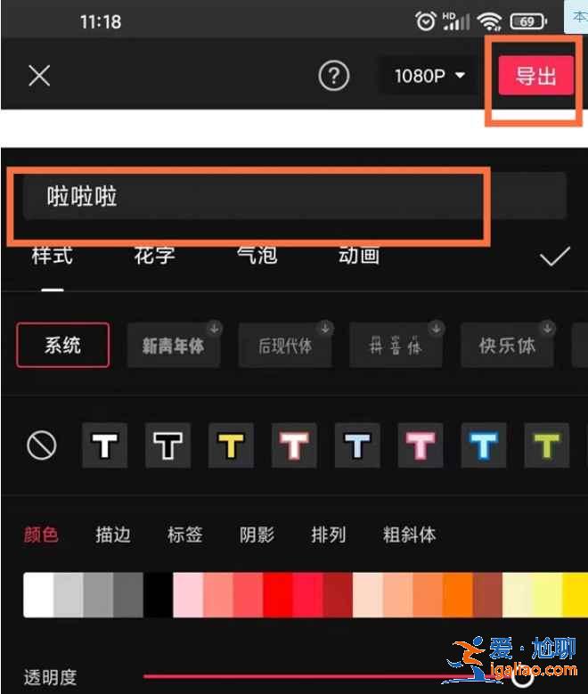Edit the 啦啦啦 text input field
This screenshot has height=694, width=588.
[294, 196]
